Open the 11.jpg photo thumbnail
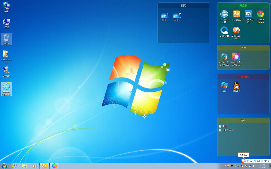 click(x=164, y=17)
